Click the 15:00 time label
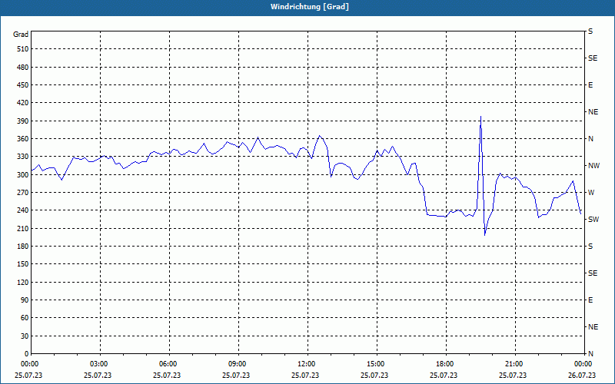 click(377, 364)
